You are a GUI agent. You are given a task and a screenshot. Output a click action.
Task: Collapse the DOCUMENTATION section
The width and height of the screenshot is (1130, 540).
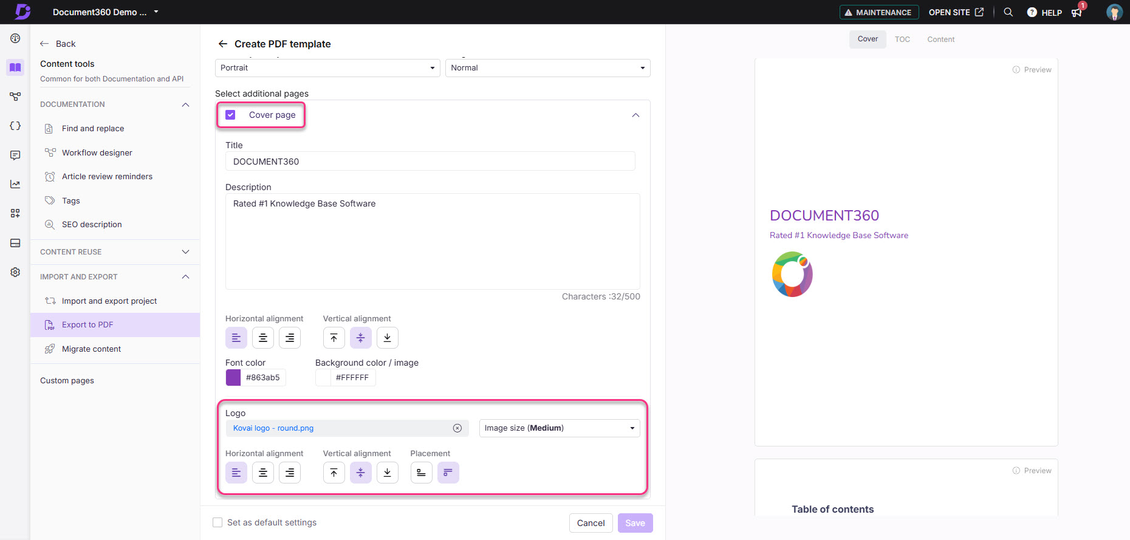coord(186,104)
